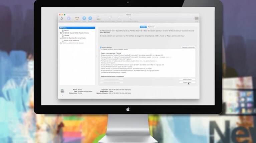Image resolution: width=256 pixels, height=143 pixels.
Task: Select the top-level Retina disk in the sidebar
Action: click(77, 28)
